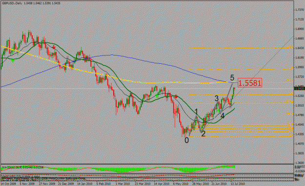Click the 5 Feb 2010 date label
This screenshot has width=305, height=186.
point(104,184)
